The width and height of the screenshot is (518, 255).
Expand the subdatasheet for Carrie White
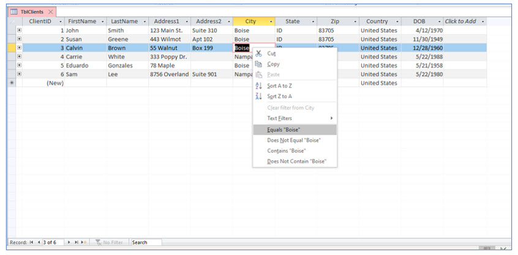pos(19,56)
